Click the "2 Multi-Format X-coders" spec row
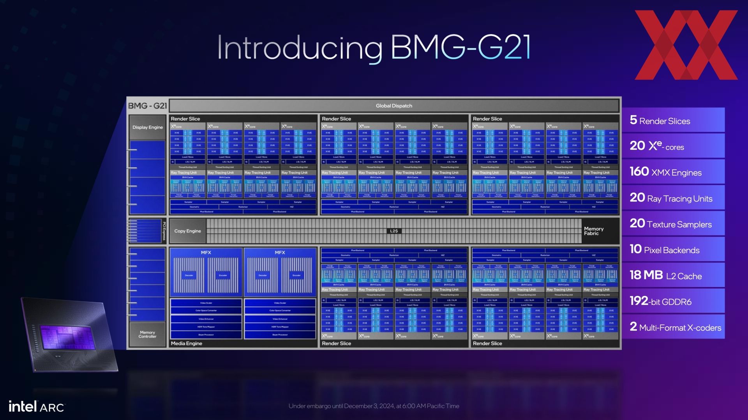Image resolution: width=748 pixels, height=420 pixels. click(x=673, y=327)
